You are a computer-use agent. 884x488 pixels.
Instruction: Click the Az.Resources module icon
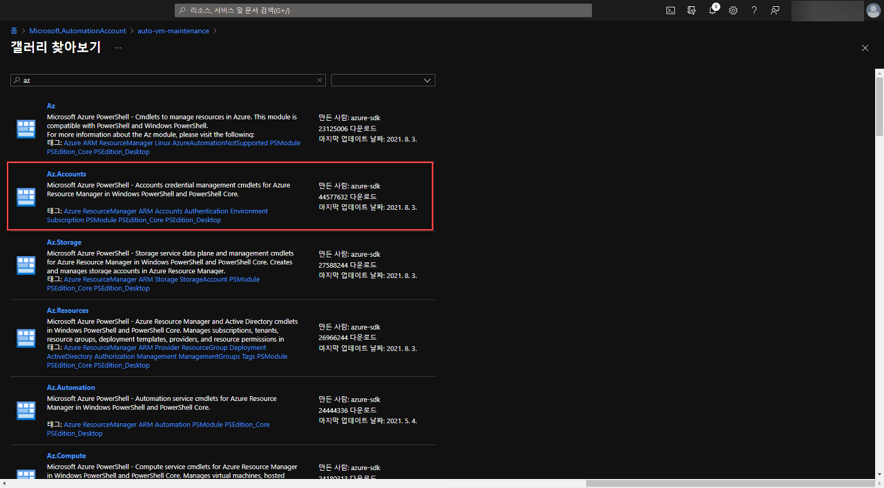(26, 338)
